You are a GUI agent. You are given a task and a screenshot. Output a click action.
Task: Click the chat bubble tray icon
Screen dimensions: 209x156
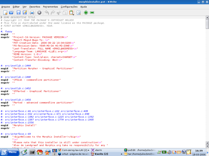point(179,152)
